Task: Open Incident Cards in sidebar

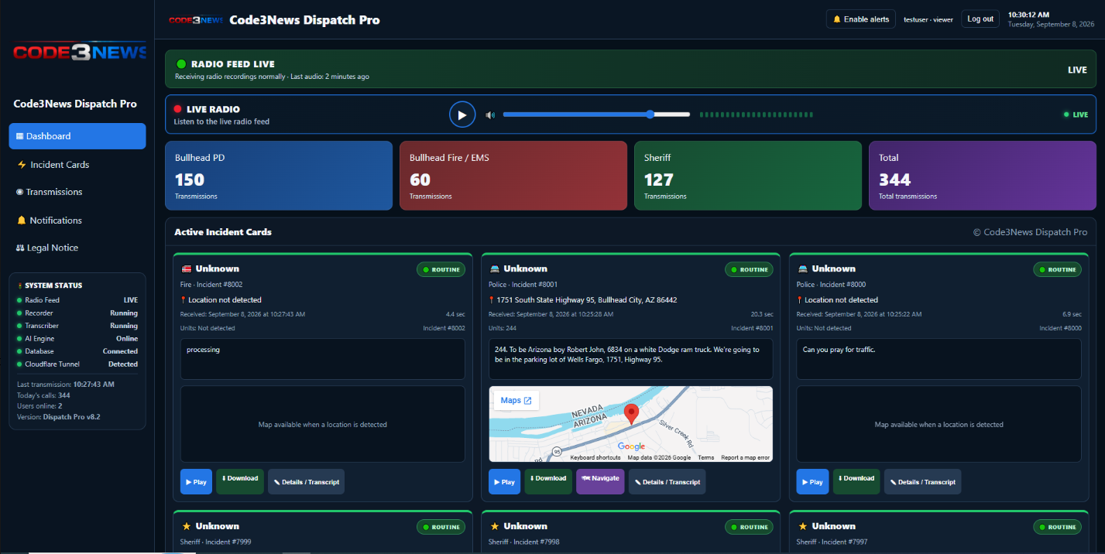Action: pos(77,165)
